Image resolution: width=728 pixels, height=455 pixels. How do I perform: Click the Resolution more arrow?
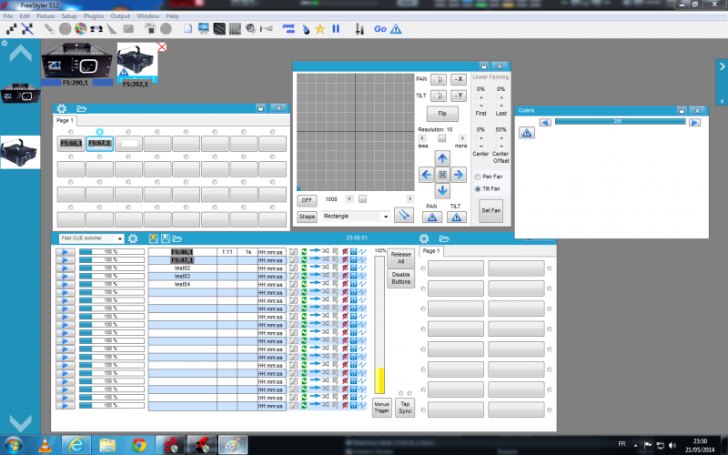tap(462, 138)
